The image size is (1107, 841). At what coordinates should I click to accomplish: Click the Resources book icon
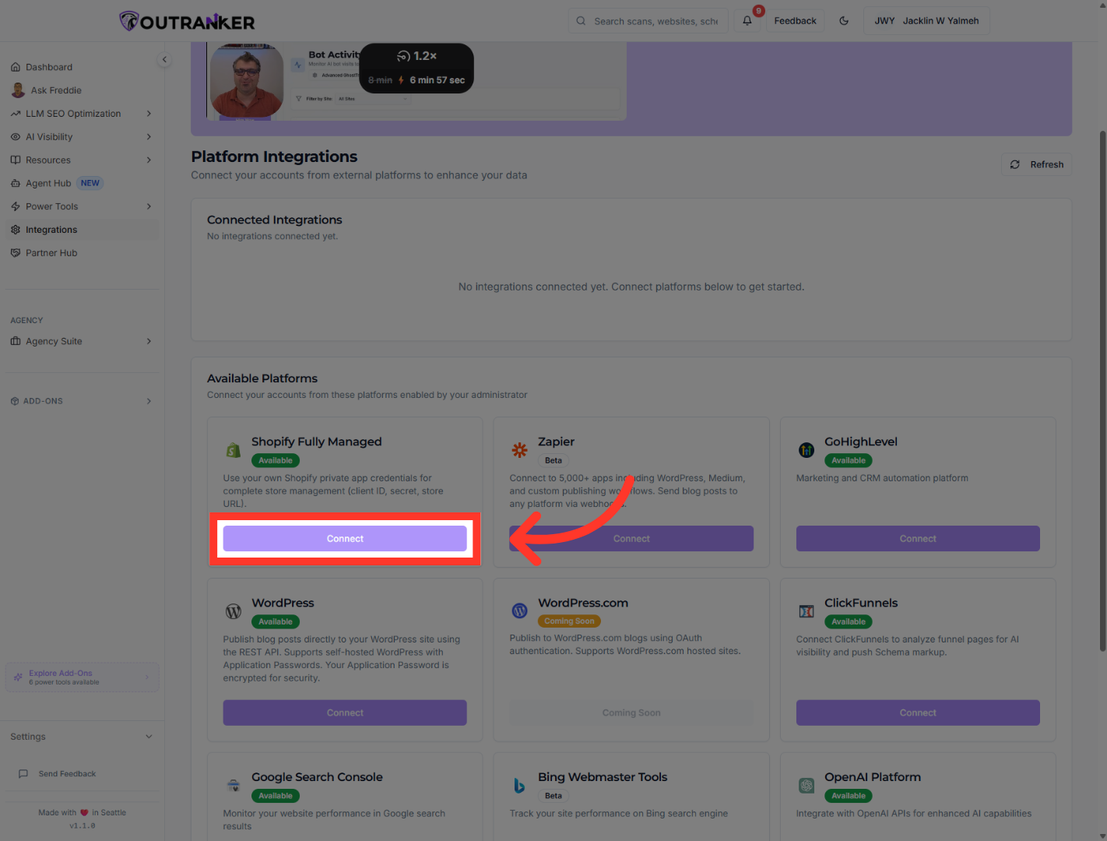(x=16, y=160)
